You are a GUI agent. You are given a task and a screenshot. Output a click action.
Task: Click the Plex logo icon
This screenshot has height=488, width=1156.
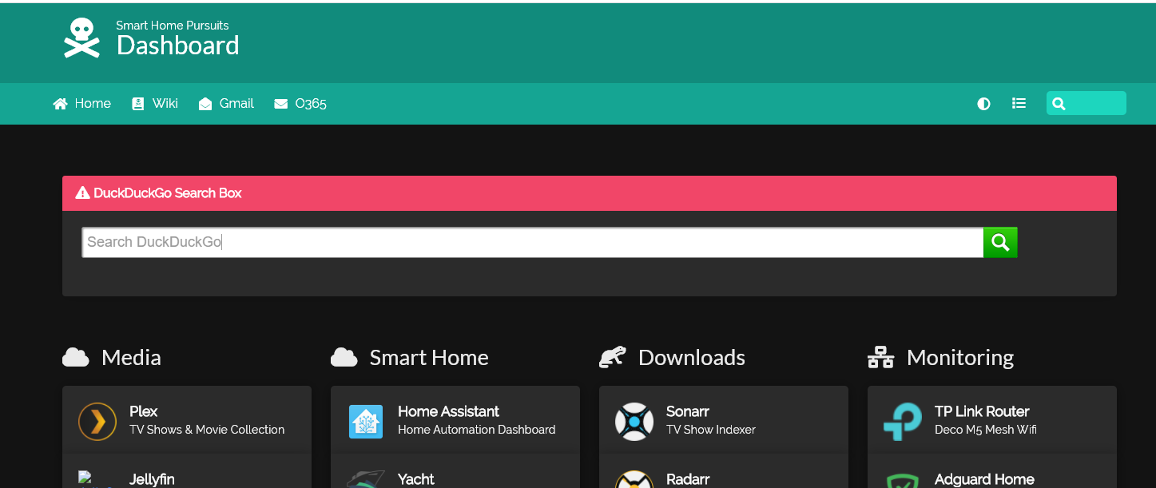(x=97, y=421)
